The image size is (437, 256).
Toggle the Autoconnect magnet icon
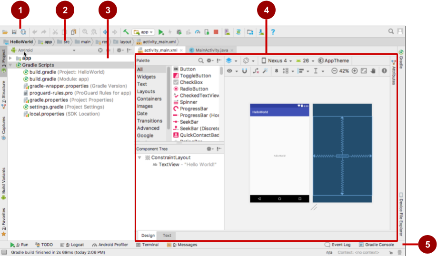[x=244, y=71]
